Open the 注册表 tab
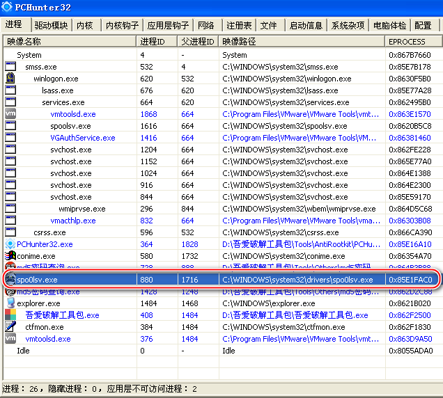Viewport: 443px width, 398px height. tap(239, 26)
